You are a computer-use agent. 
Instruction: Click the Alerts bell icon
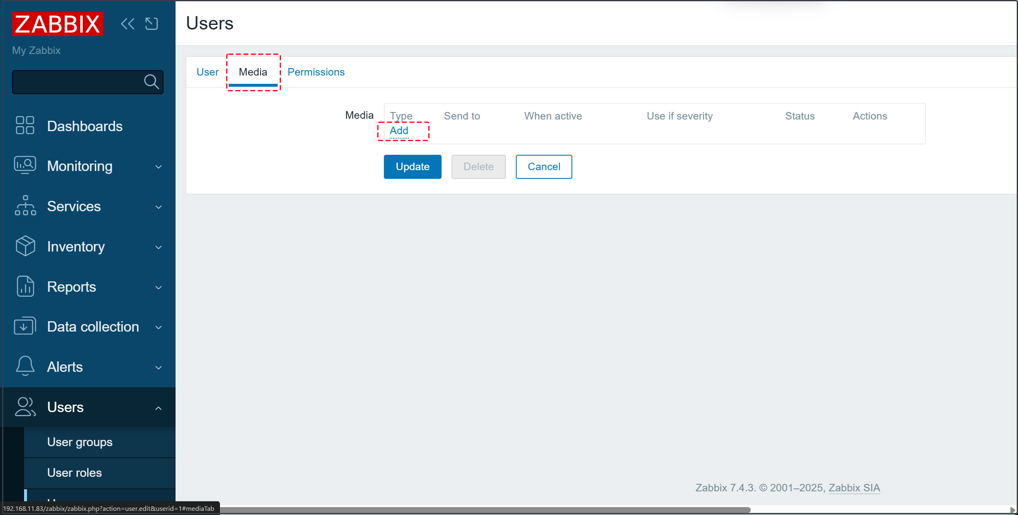[x=25, y=366]
